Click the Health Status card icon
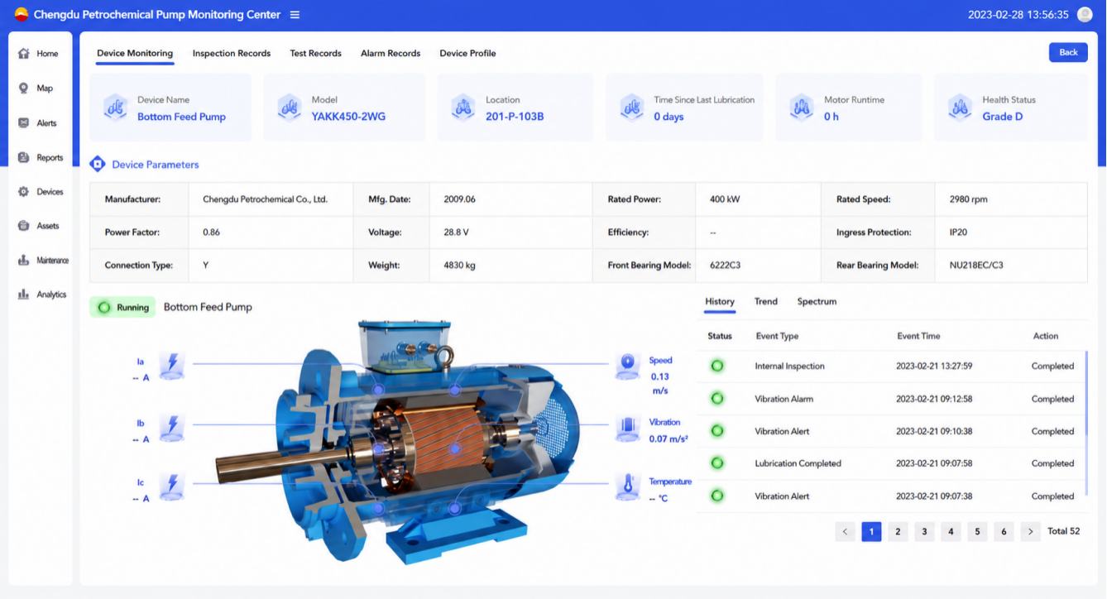 pos(961,108)
